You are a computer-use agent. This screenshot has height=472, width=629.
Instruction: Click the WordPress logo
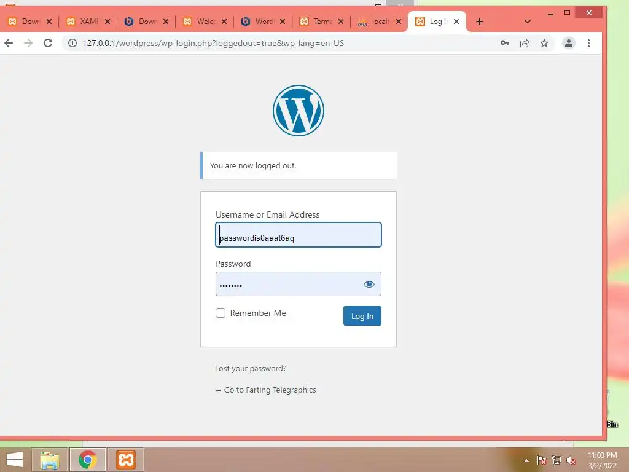click(x=299, y=111)
